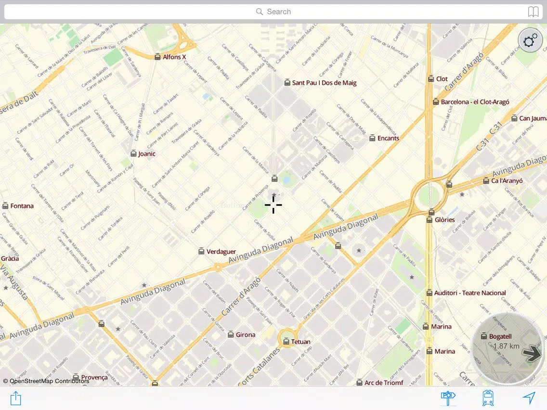Select the Joanic metro station icon
Image resolution: width=547 pixels, height=410 pixels.
click(133, 154)
